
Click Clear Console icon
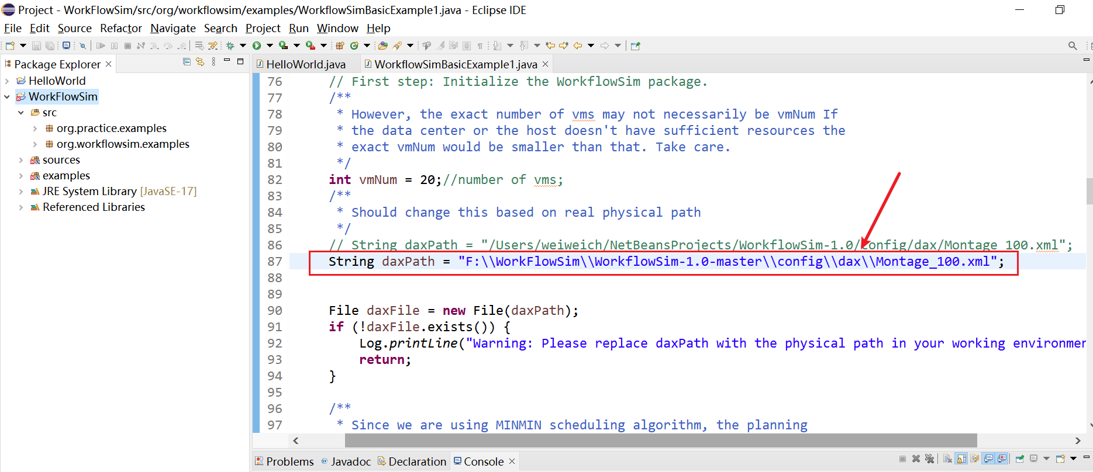click(x=947, y=459)
